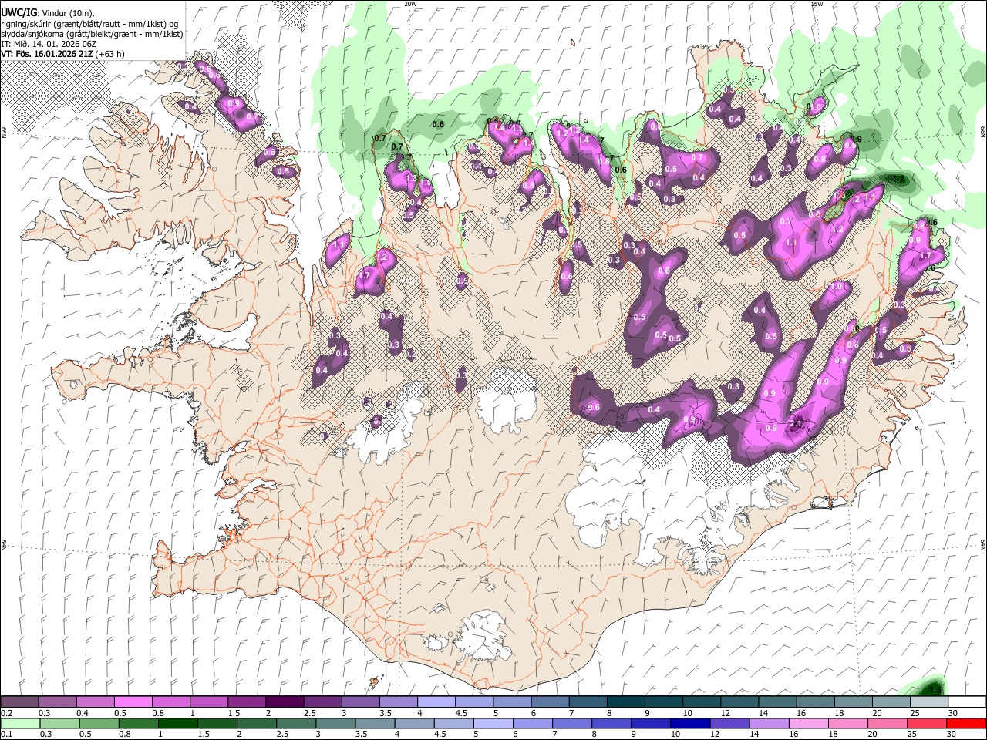Click the '30' label on the upper legend row
Screen dimensions: 987x740
click(x=953, y=713)
